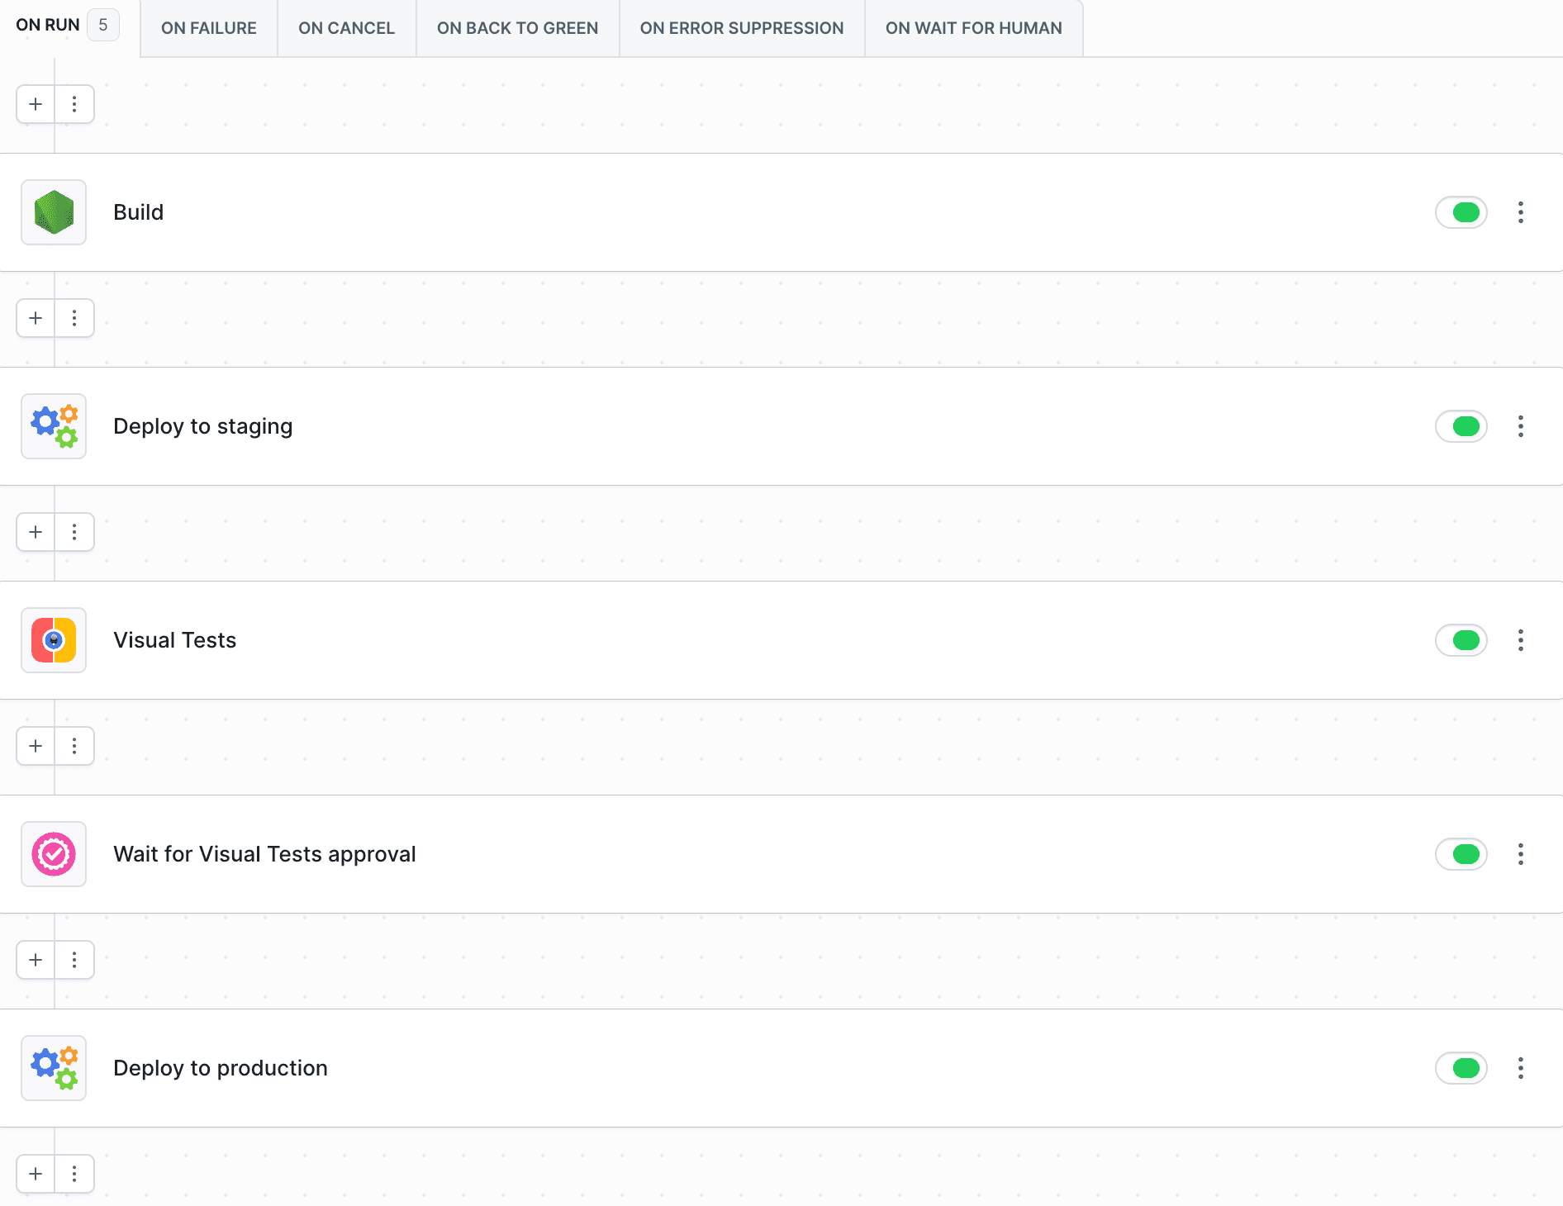The height and width of the screenshot is (1206, 1563).
Task: Add an action between Deploy to staging and Visual Tests
Action: point(36,532)
